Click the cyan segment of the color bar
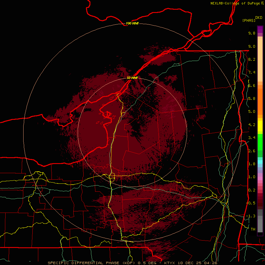Image resolution: width=265 pixels, height=265 pixels. (260, 162)
